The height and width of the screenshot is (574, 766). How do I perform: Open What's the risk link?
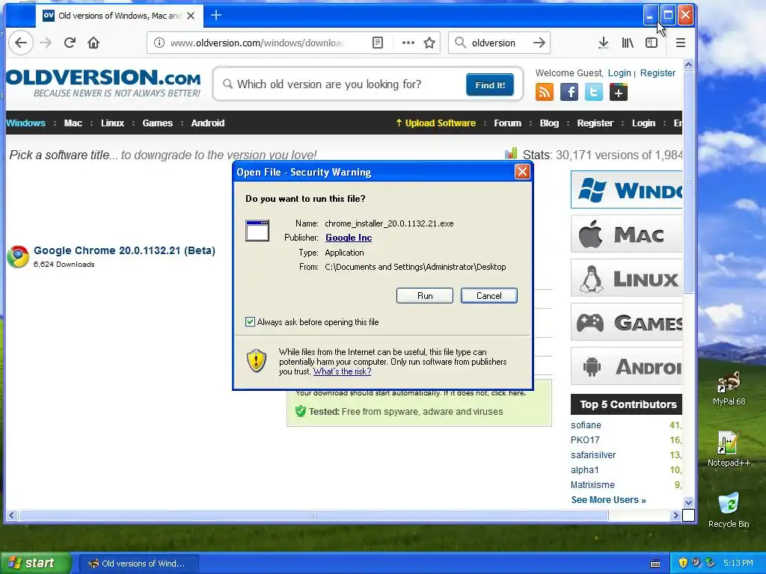tap(342, 371)
